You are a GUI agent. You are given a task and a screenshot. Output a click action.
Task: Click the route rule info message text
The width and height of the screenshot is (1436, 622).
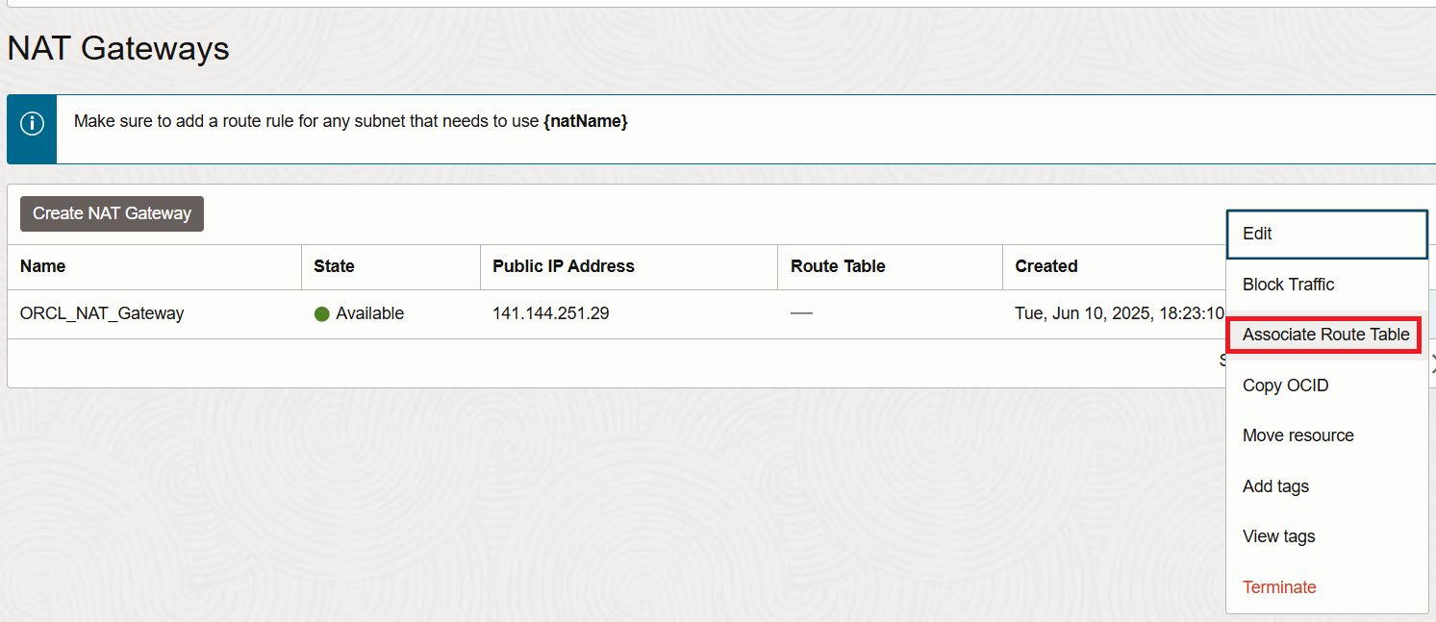351,122
